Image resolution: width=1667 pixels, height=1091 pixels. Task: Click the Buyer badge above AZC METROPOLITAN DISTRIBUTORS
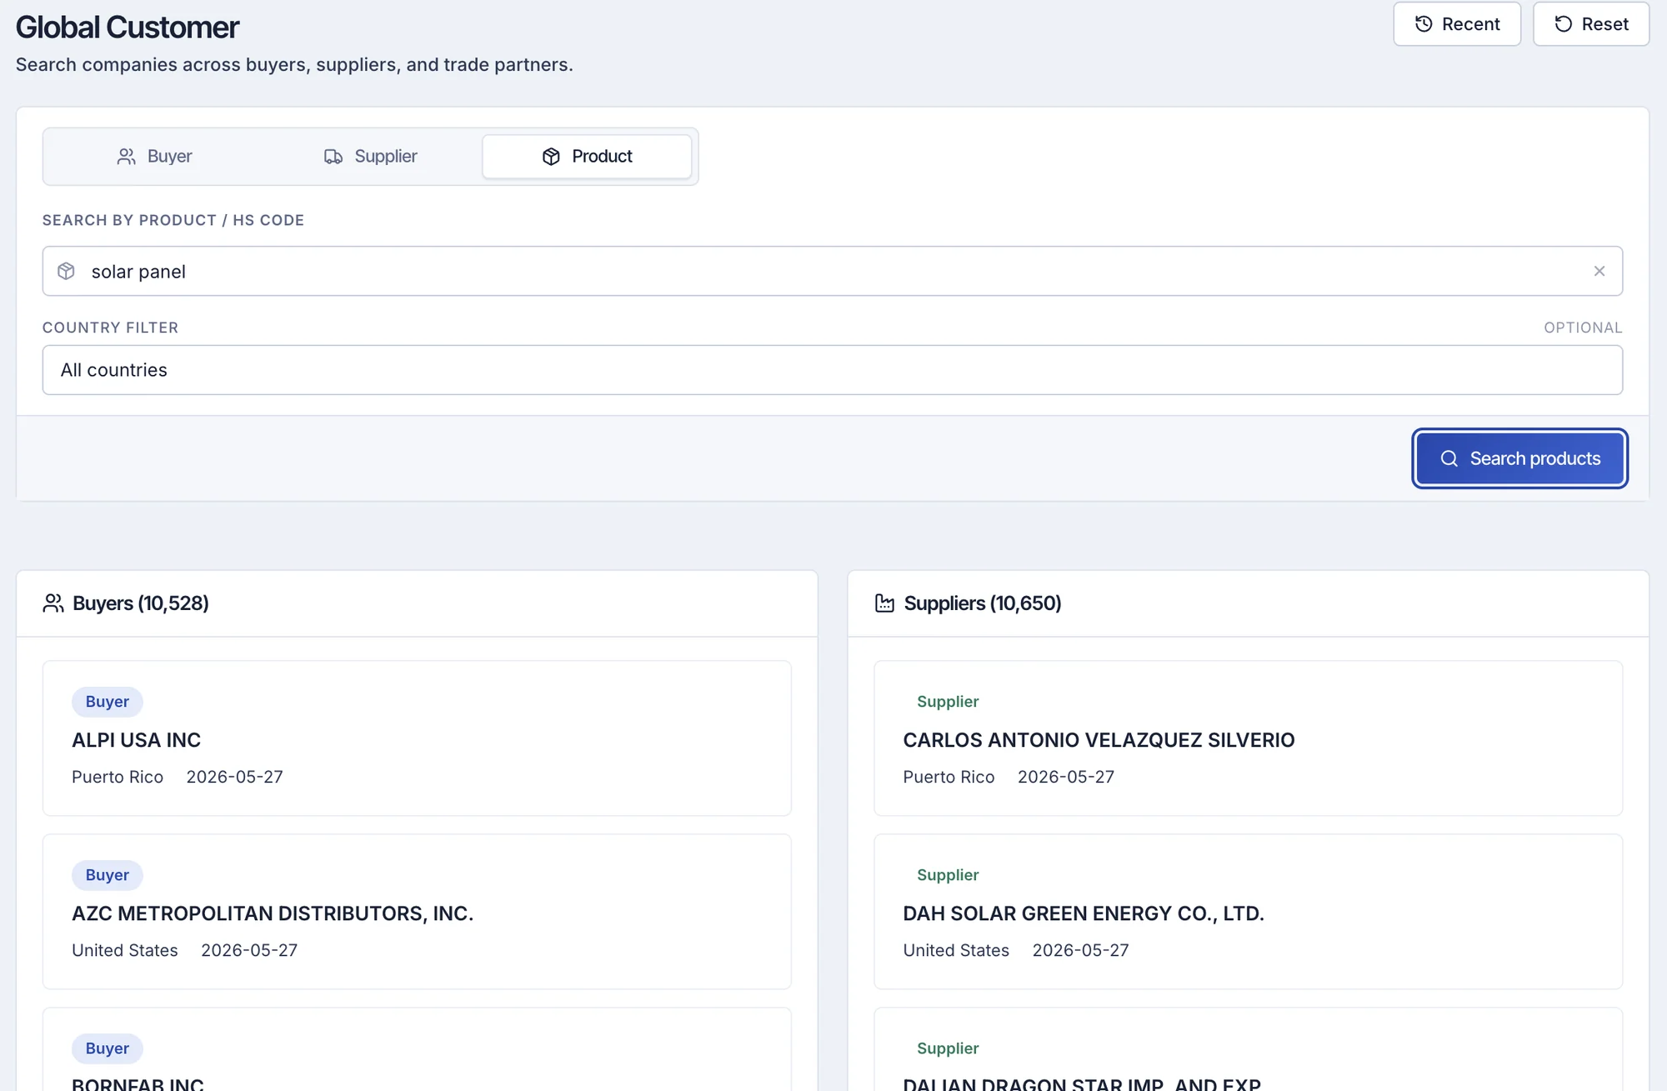108,875
